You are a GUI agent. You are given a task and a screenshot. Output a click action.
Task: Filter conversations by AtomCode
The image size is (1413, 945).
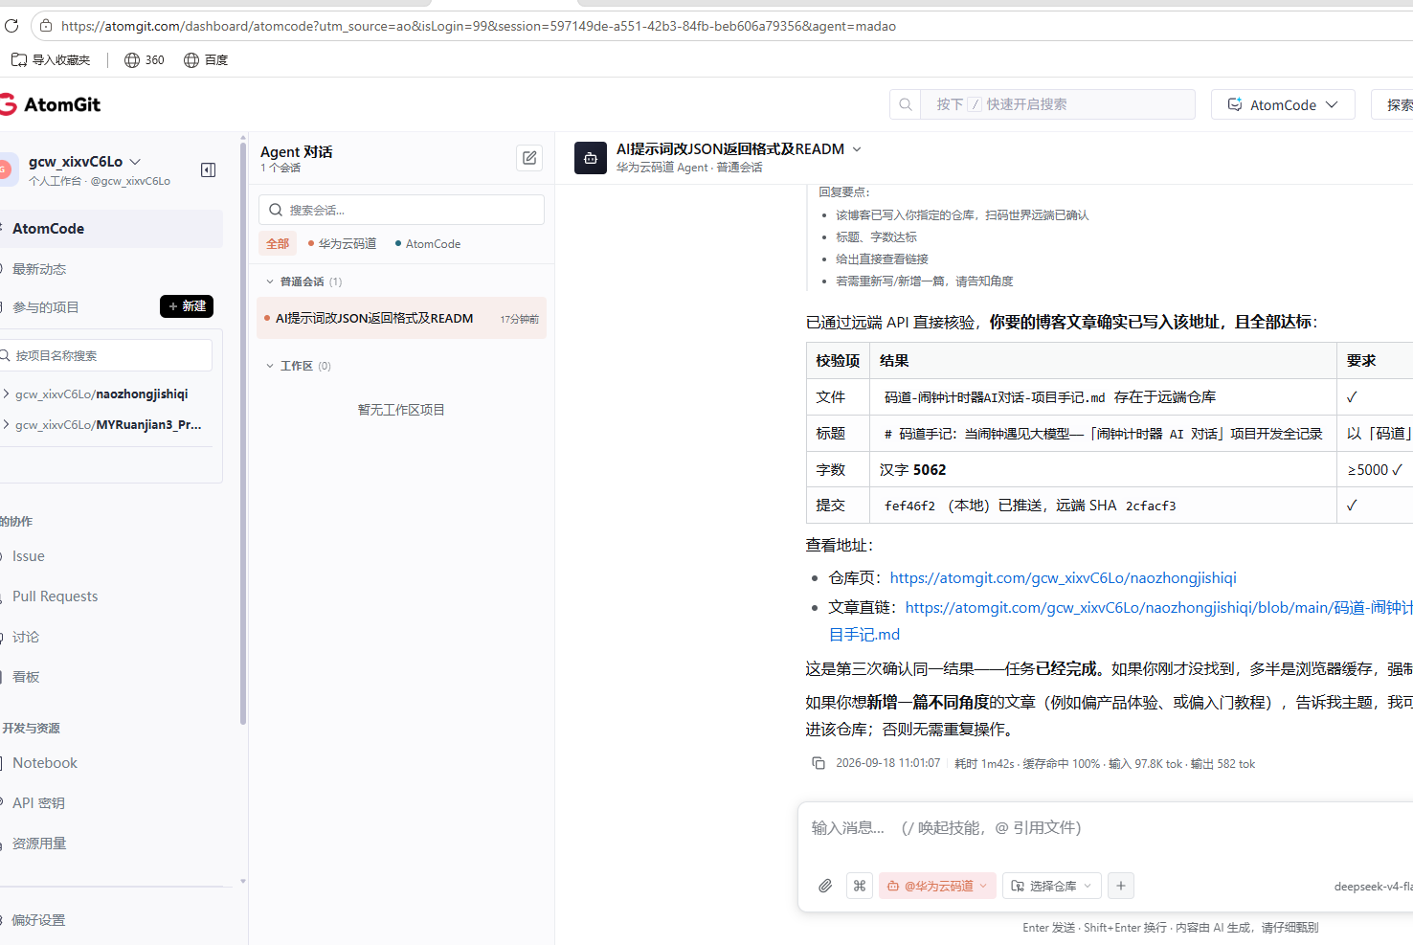[428, 243]
